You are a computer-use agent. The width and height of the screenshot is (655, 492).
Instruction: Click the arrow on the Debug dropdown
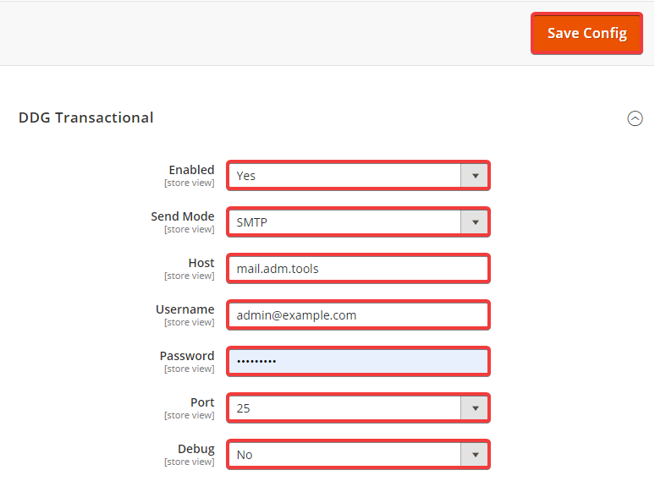(475, 455)
